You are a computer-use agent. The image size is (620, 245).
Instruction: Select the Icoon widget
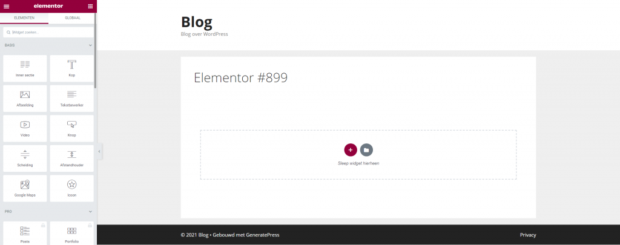(71, 188)
